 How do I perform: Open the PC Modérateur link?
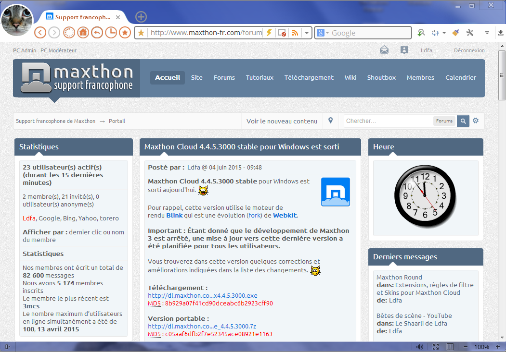coord(58,50)
